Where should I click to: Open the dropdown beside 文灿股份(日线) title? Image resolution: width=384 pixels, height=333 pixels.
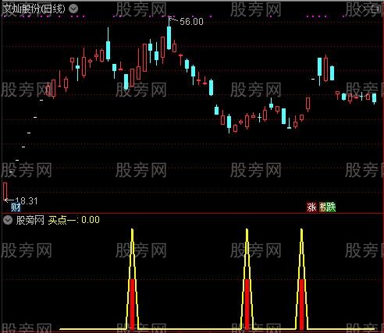tap(73, 9)
